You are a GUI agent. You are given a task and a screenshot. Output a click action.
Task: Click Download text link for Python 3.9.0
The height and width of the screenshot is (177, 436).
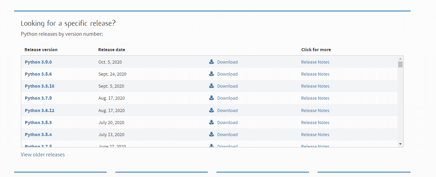click(x=227, y=62)
